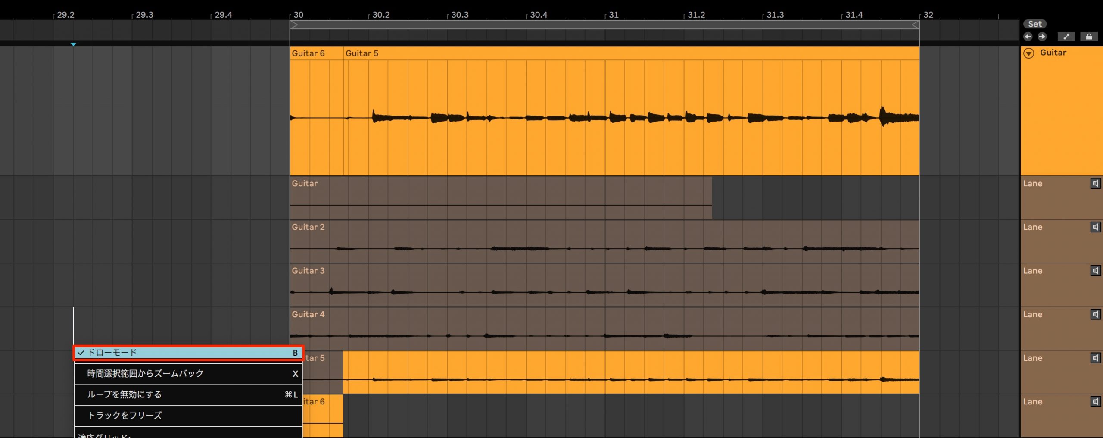Click ruler position 29.4

[223, 15]
